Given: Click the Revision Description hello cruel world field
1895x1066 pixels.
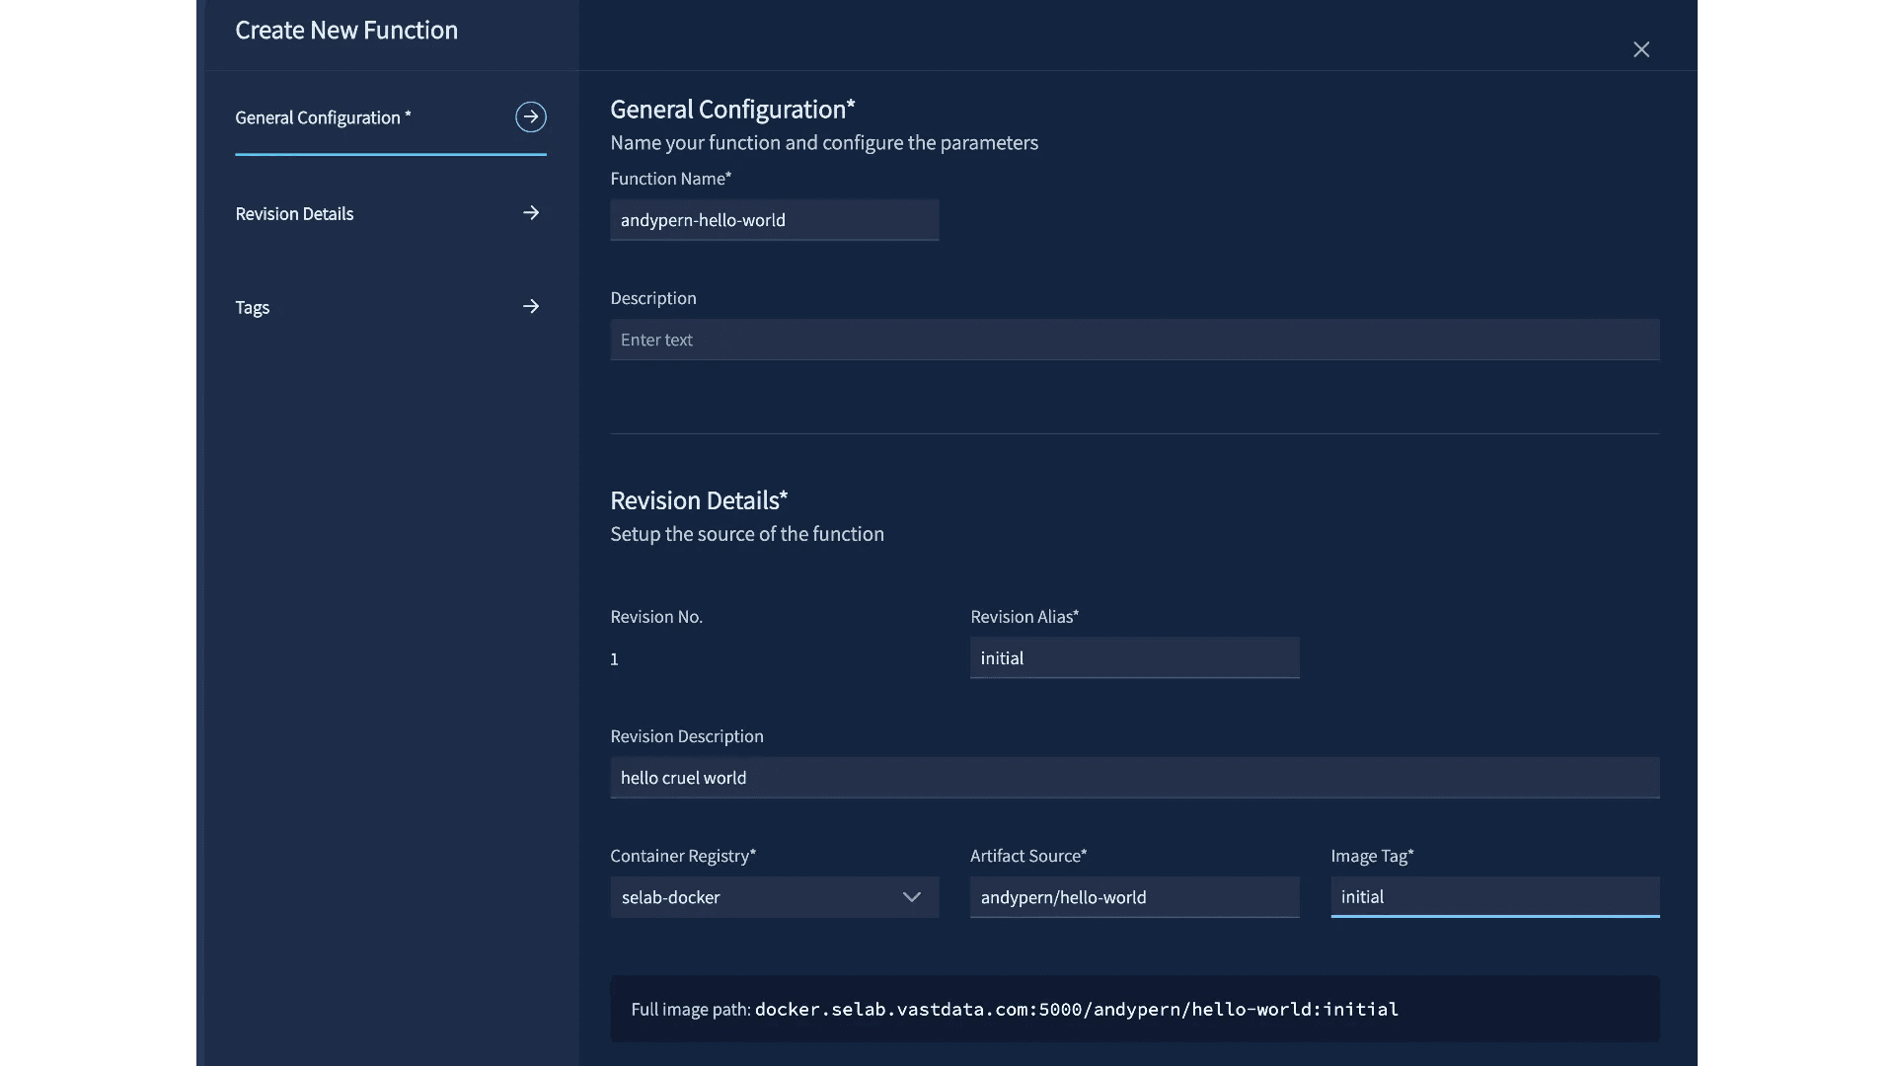Looking at the screenshot, I should pos(1134,778).
